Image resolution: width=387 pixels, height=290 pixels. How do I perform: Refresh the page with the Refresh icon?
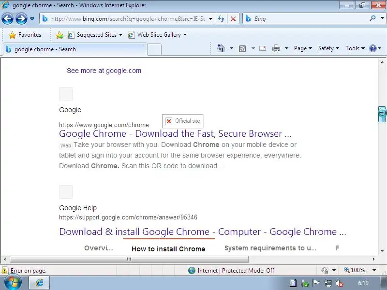pyautogui.click(x=221, y=19)
